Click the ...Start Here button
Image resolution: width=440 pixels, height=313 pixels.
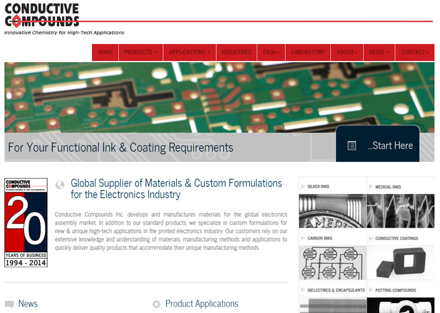[378, 144]
